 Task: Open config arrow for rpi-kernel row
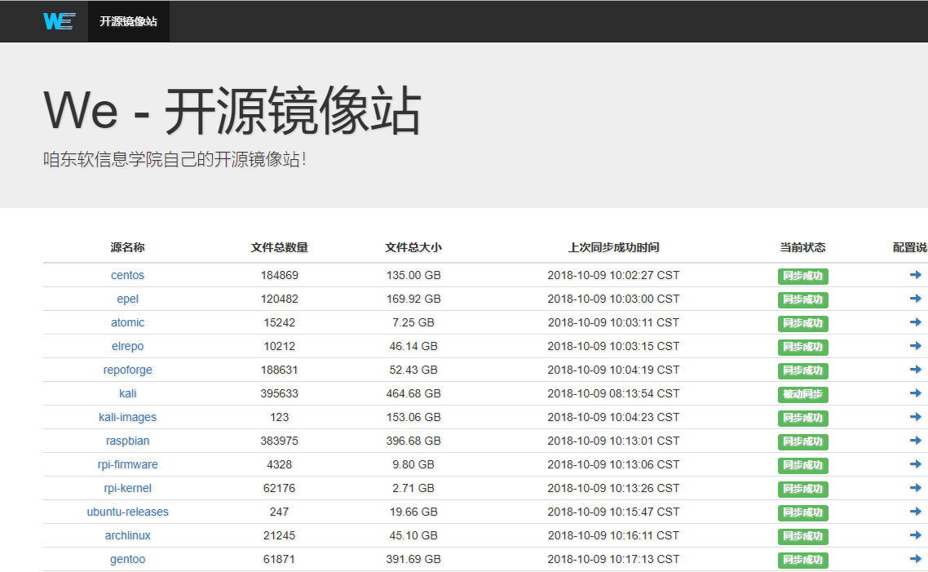[x=916, y=488]
